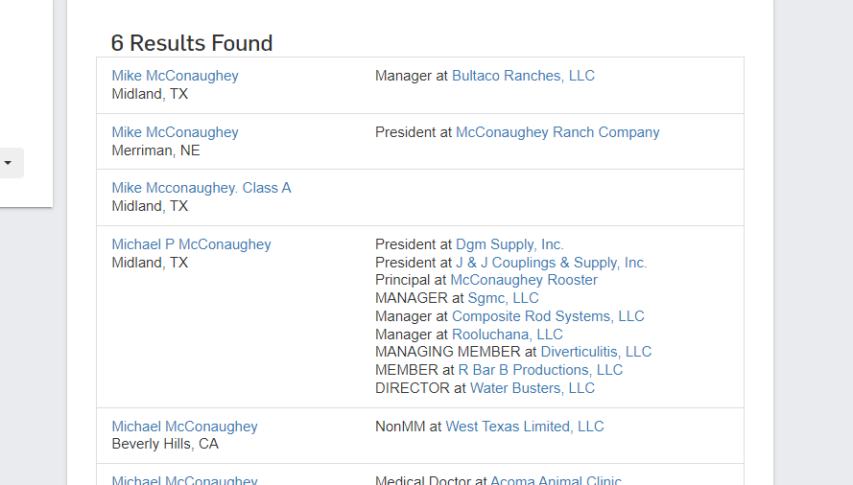Open West Texas Limited, LLC link
Viewport: 853px width, 485px height.
(525, 427)
